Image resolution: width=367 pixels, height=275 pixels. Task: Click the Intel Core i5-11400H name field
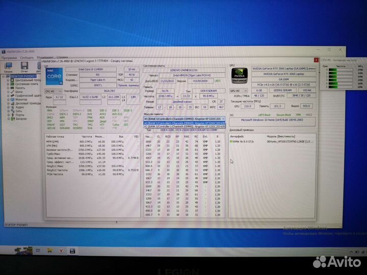91,69
